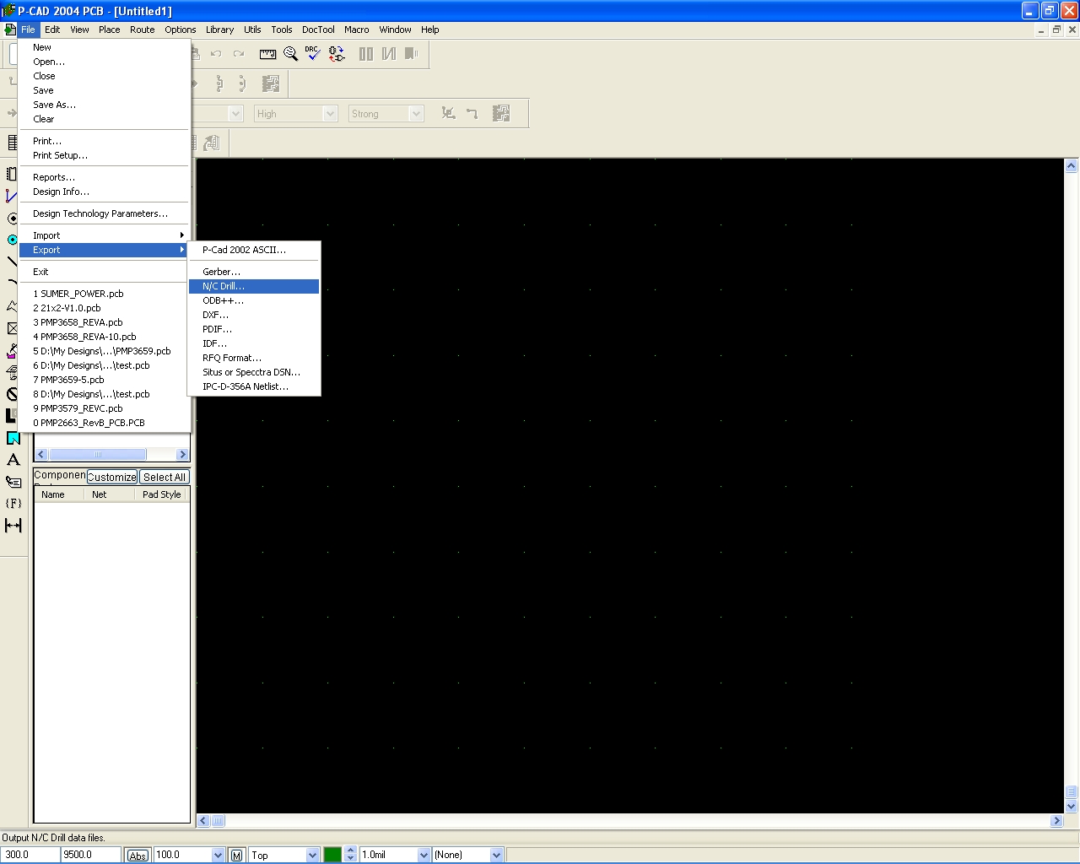Select the Place Pad circle tool
This screenshot has height=864, width=1080.
point(12,218)
